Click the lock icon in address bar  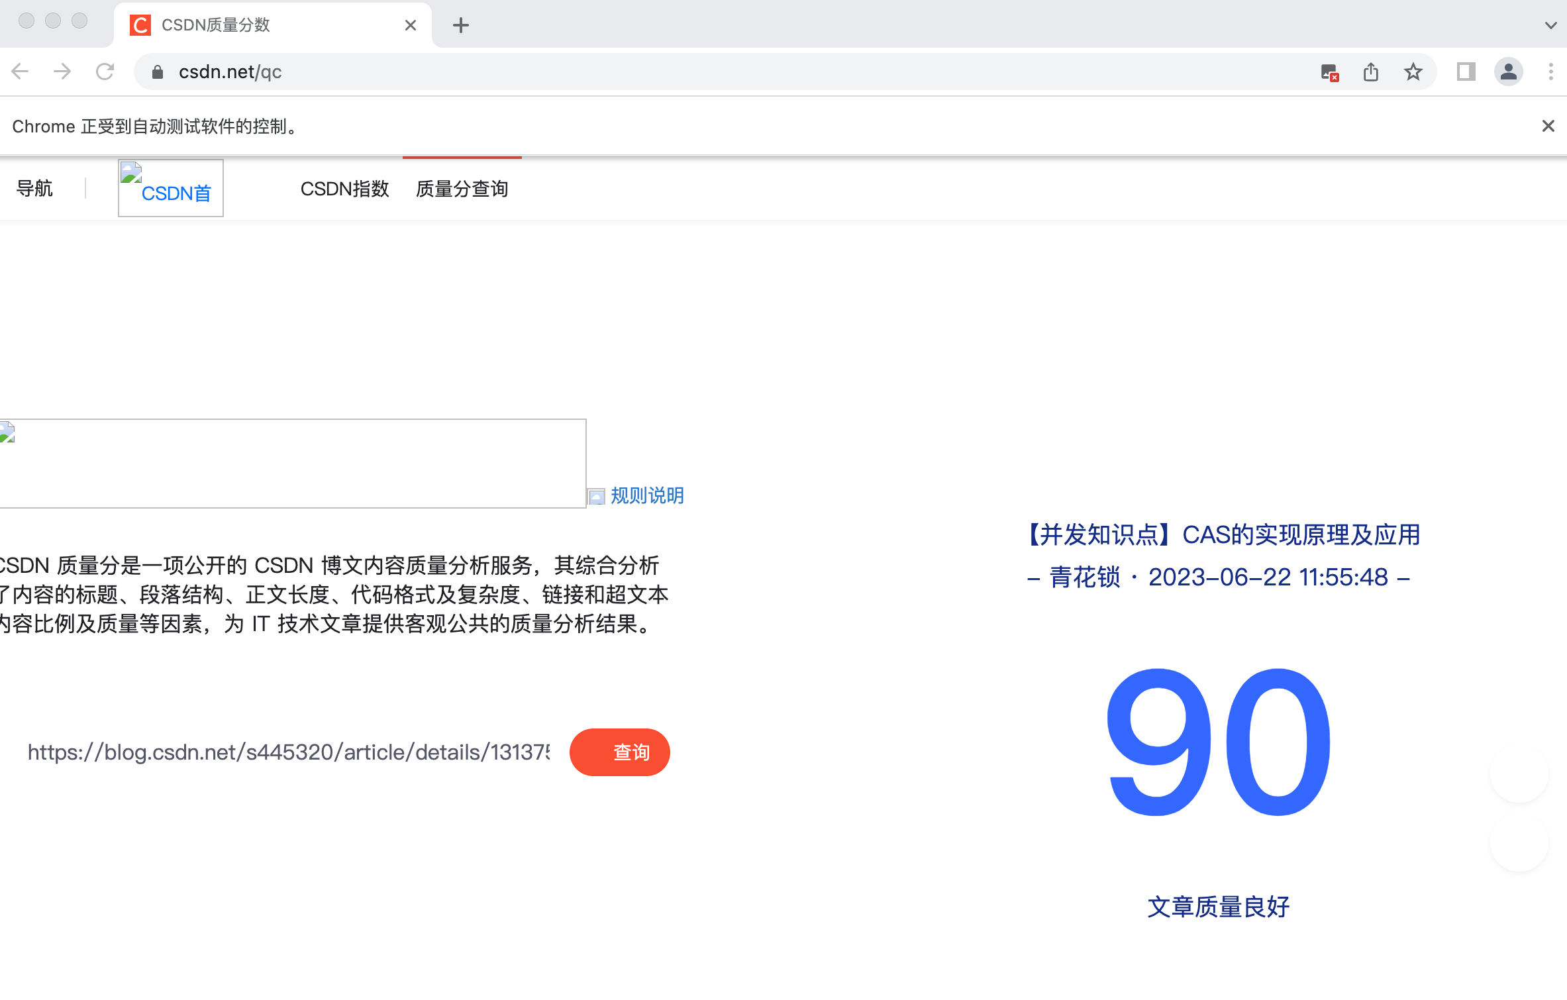(x=158, y=72)
